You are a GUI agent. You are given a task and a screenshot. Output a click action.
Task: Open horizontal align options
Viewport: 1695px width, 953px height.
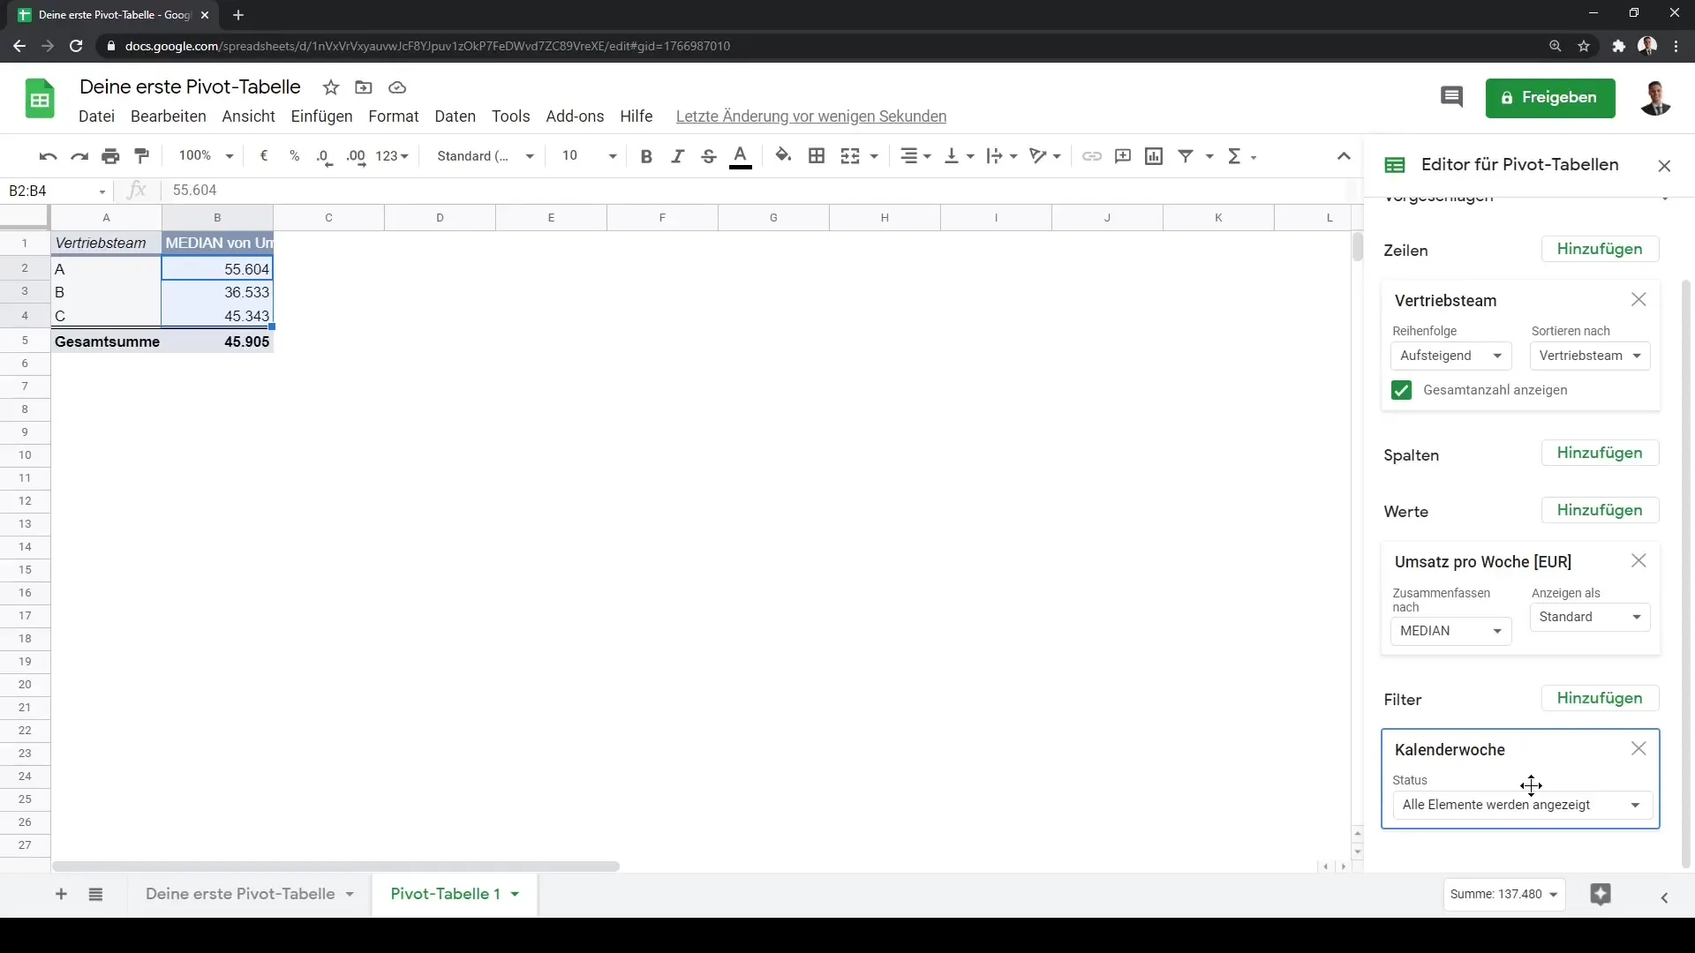click(x=915, y=156)
